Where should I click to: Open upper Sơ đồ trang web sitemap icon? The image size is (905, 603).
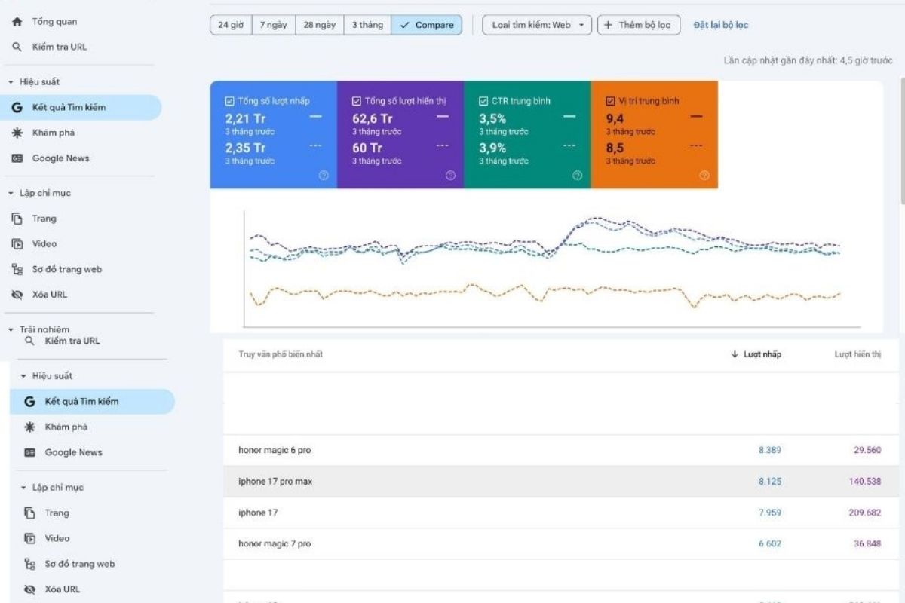17,269
